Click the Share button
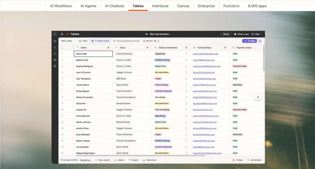 (x=226, y=34)
